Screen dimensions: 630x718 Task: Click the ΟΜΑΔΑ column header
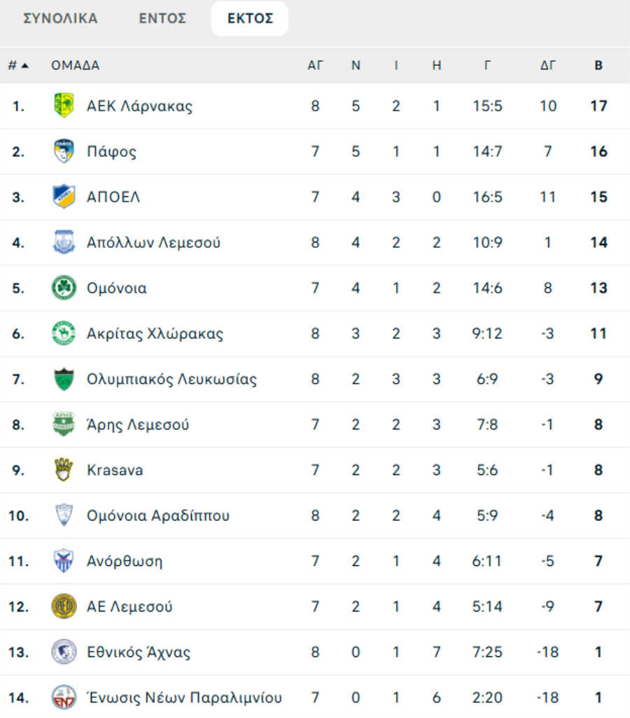point(75,66)
